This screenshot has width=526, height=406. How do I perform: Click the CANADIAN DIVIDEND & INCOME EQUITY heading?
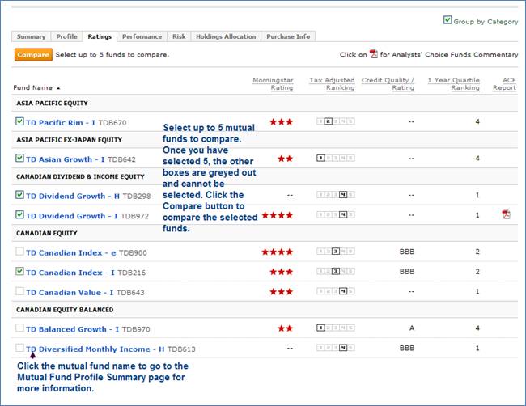coord(80,176)
